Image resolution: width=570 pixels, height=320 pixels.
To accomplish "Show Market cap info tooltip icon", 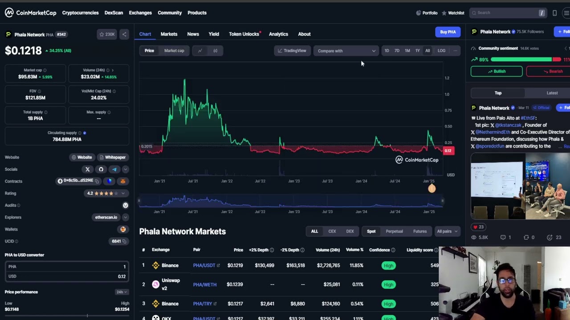I will pos(45,70).
